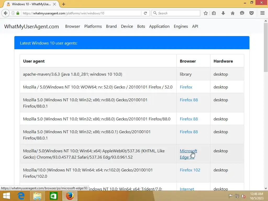
Task: Open the API navigation item
Action: pyautogui.click(x=195, y=26)
